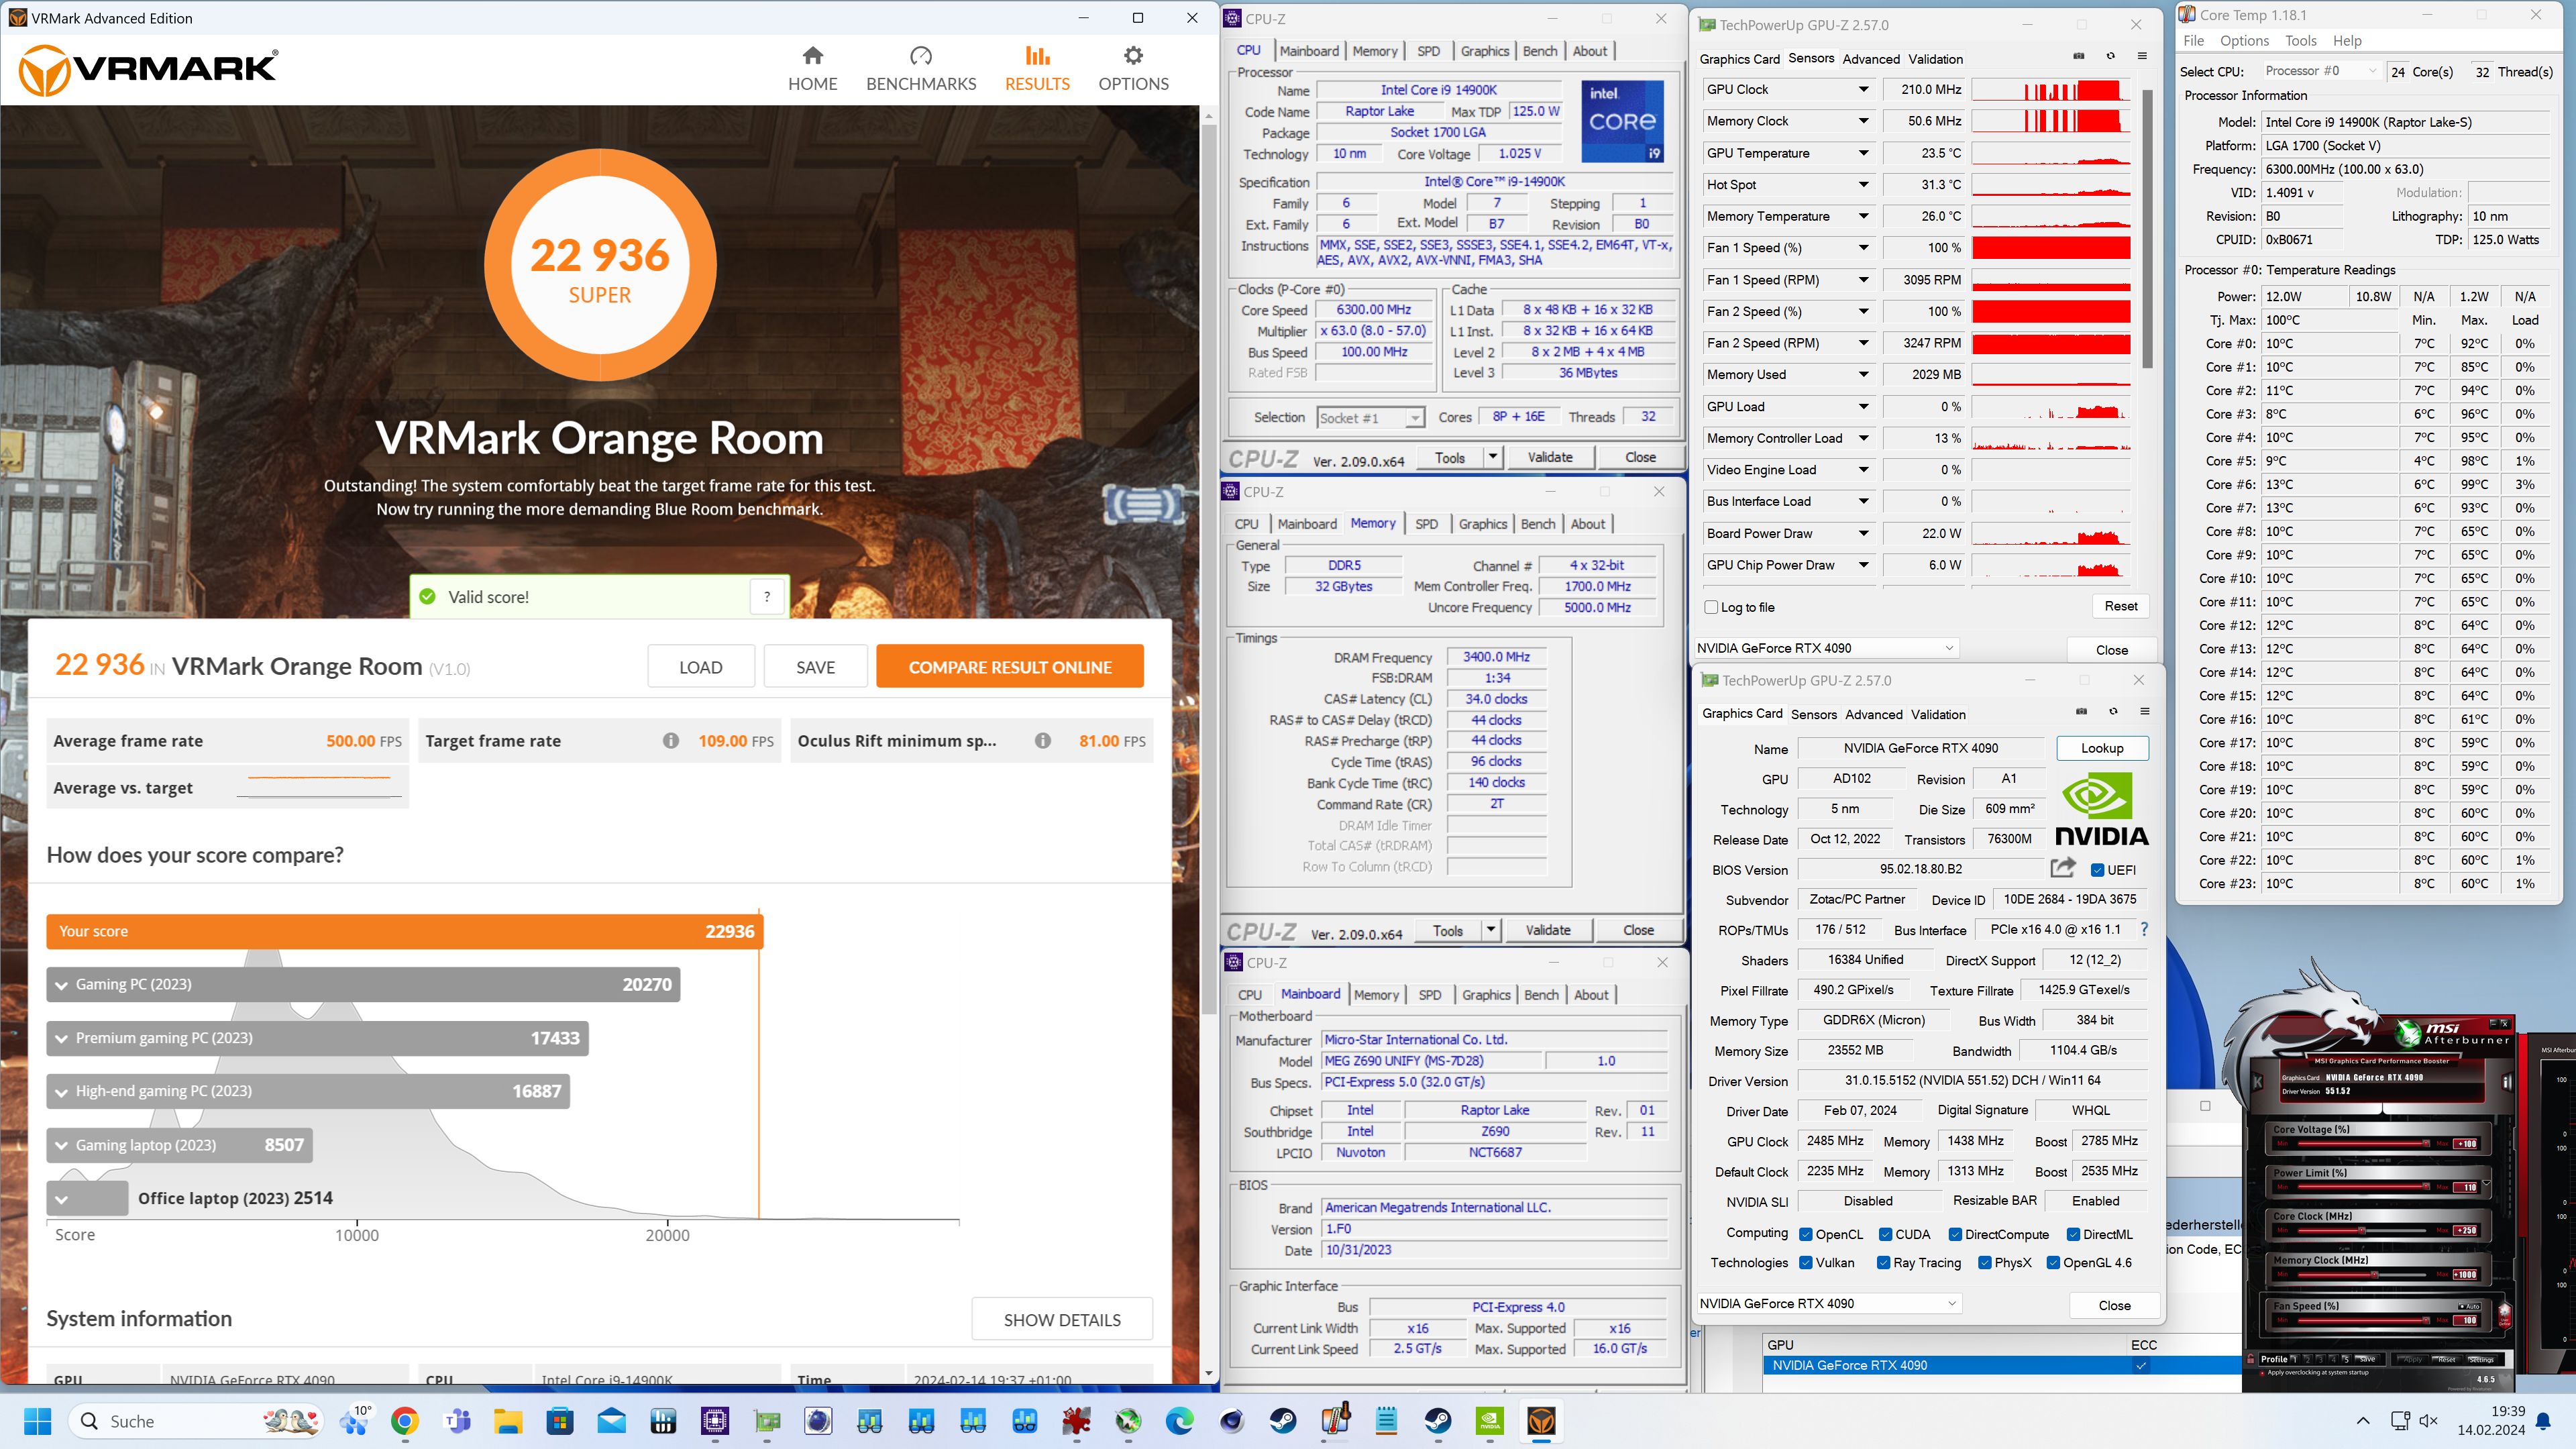The width and height of the screenshot is (2576, 1449).
Task: Click the K button in MSI Afterburner
Action: 2257,1082
